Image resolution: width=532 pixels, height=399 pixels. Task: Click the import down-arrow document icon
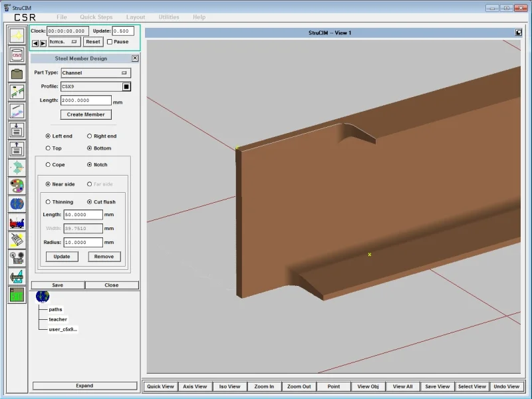point(17,130)
